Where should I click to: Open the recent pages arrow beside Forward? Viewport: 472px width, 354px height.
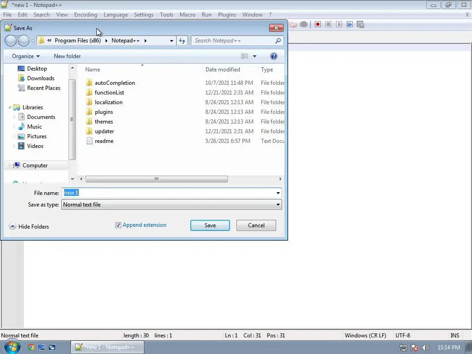(x=33, y=41)
